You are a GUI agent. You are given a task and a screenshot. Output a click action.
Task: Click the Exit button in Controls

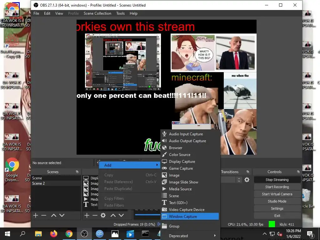(x=277, y=216)
